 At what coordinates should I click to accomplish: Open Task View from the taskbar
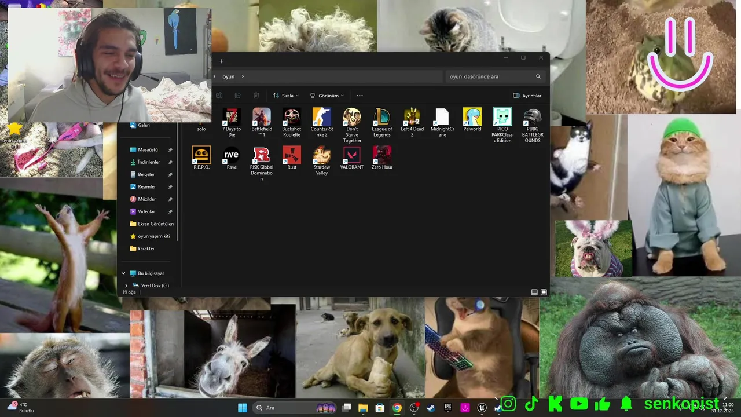(x=346, y=408)
